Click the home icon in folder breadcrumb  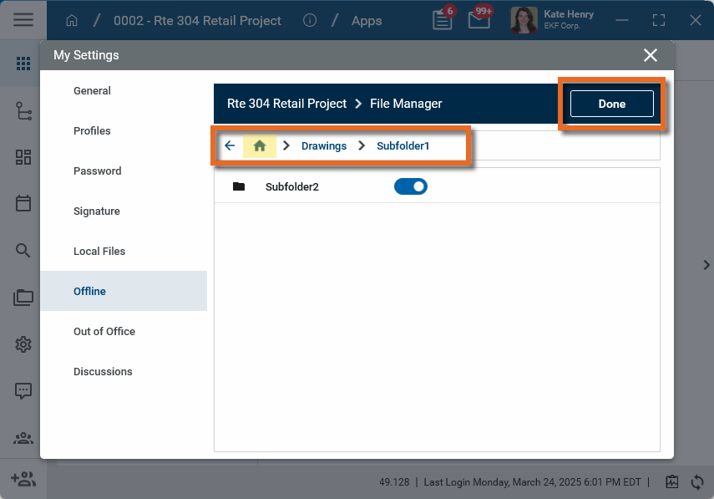[260, 145]
